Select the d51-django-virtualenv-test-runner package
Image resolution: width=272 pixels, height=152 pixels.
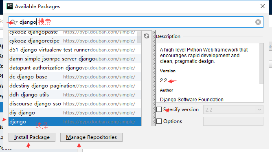(75, 50)
